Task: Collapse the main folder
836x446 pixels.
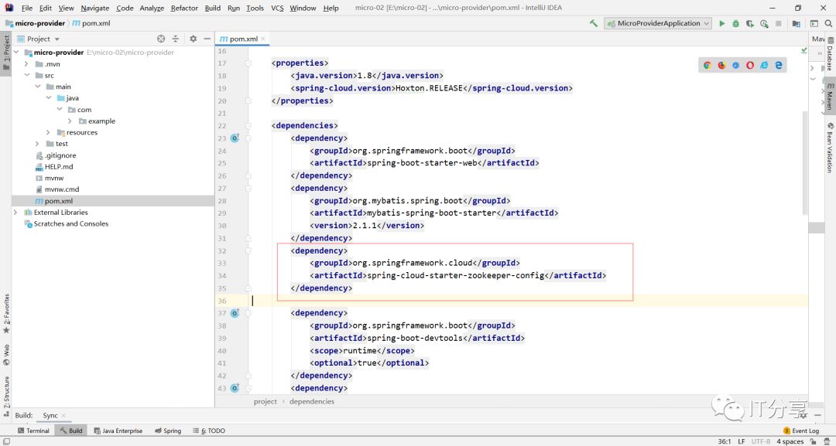Action: click(38, 87)
